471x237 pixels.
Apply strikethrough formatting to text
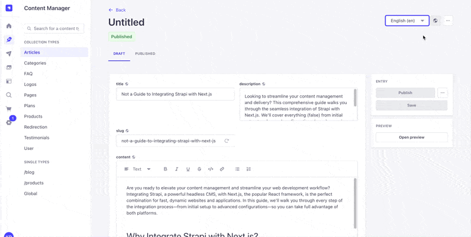[x=199, y=169]
